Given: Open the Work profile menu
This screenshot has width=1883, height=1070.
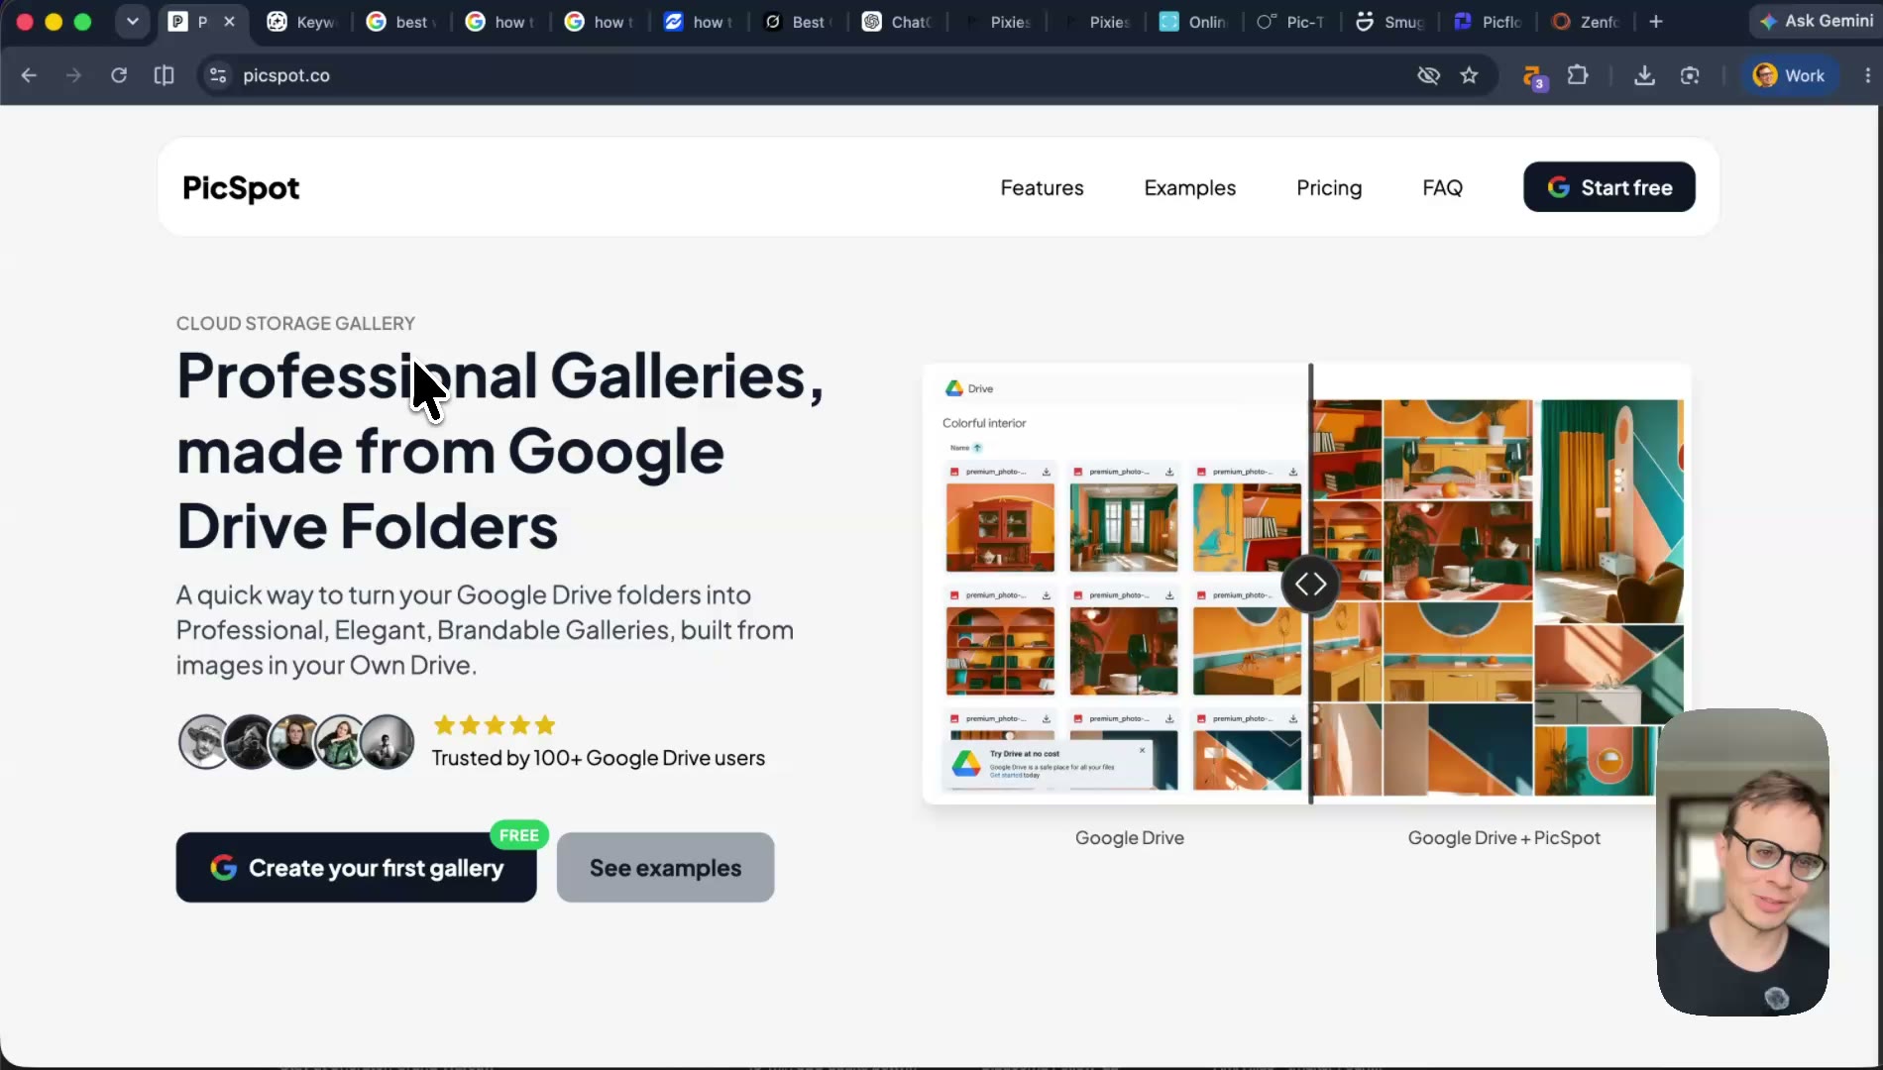Looking at the screenshot, I should (x=1790, y=75).
